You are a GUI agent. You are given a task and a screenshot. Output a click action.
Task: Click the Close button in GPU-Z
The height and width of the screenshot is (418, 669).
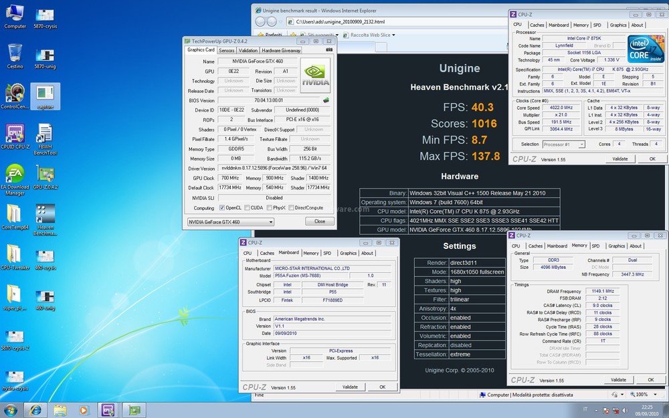pos(320,221)
